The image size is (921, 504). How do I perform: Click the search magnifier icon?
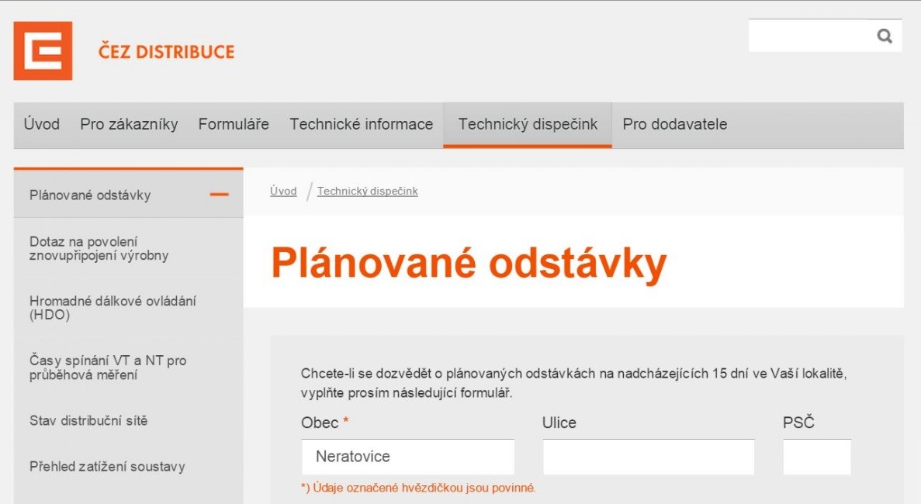click(884, 36)
